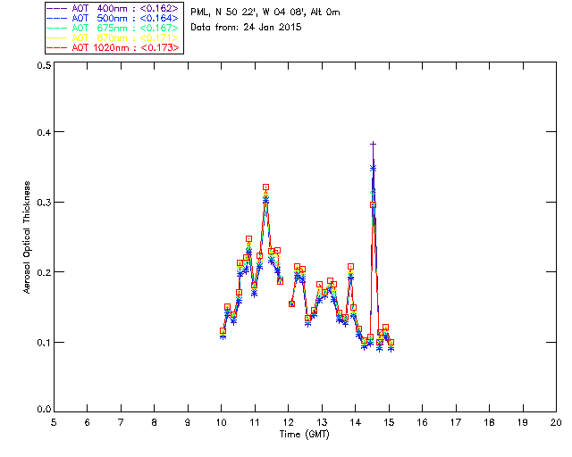Click the x-axis label 12

pyautogui.click(x=288, y=422)
